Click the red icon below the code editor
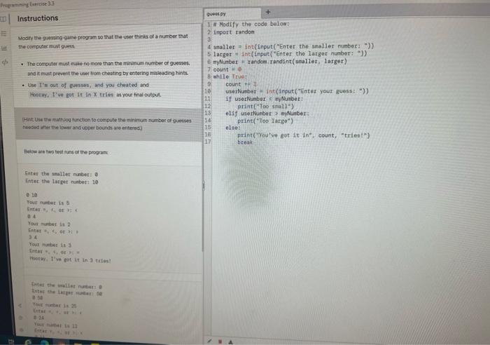490x345 pixels. pos(220,341)
